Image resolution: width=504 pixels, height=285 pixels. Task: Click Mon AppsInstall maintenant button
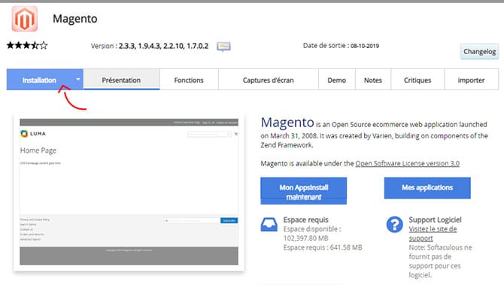tap(303, 191)
